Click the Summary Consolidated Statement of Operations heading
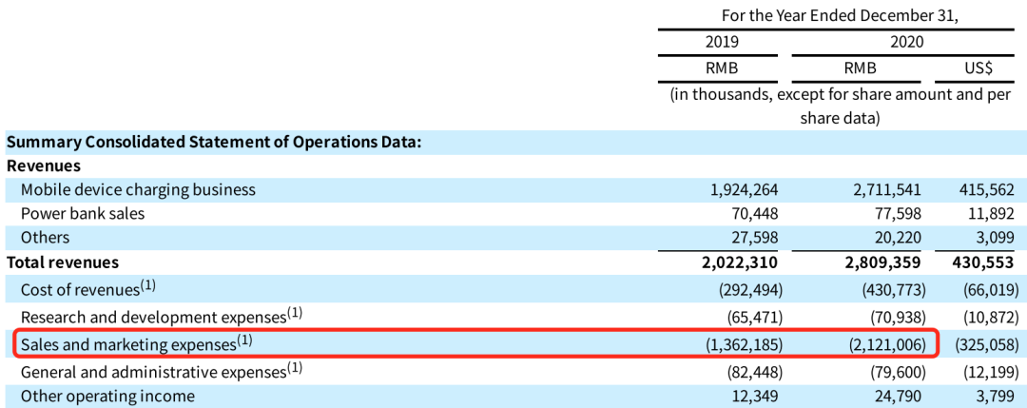Viewport: 1027px width, 408px height. pyautogui.click(x=214, y=142)
